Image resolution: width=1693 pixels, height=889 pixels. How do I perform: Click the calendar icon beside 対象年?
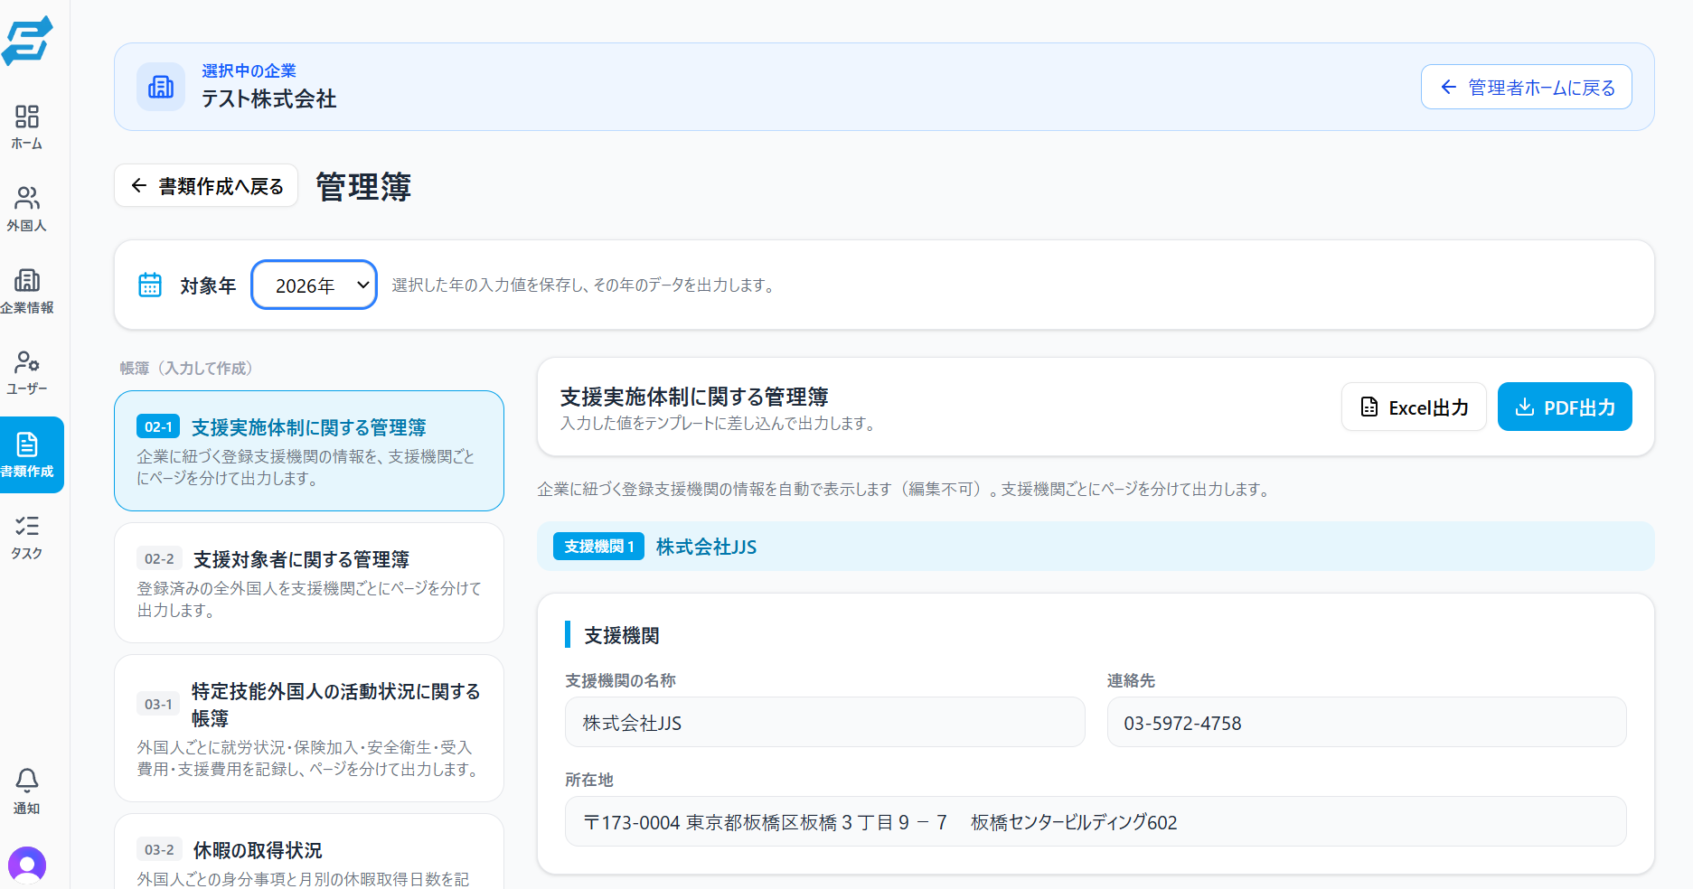click(150, 285)
